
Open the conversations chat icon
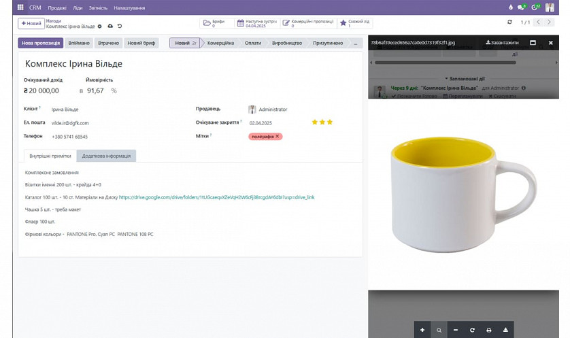tap(522, 7)
